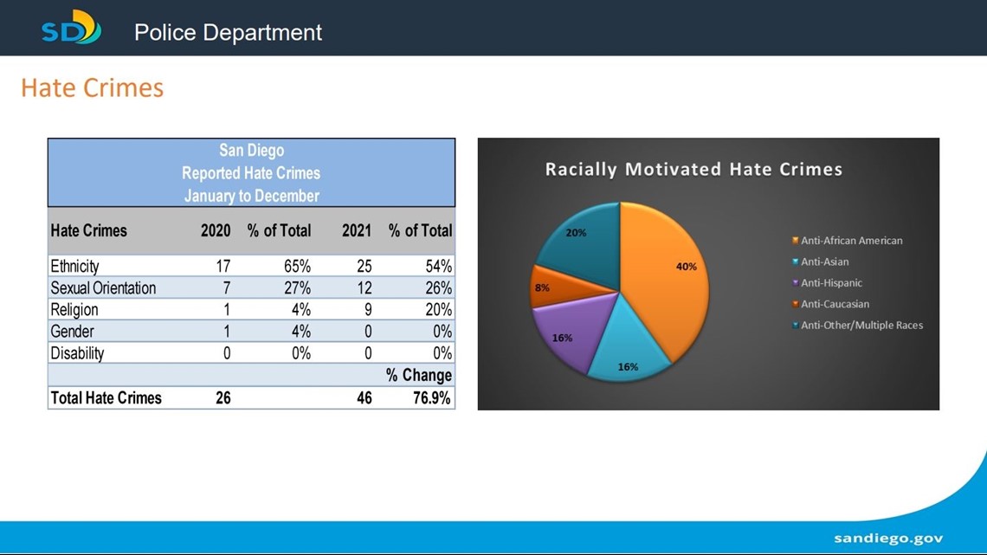
Task: Click the 2020 column header
Action: pyautogui.click(x=216, y=231)
